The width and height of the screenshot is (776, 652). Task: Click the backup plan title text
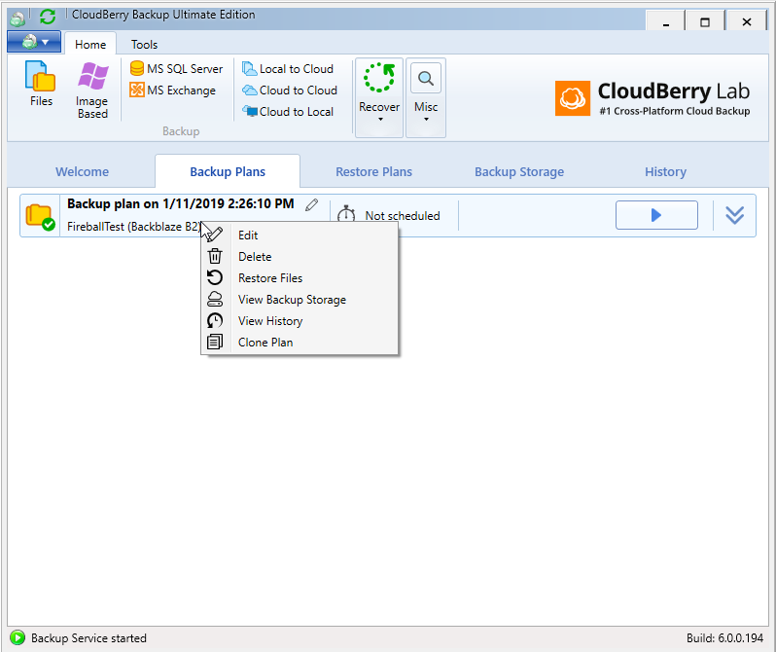tap(181, 203)
